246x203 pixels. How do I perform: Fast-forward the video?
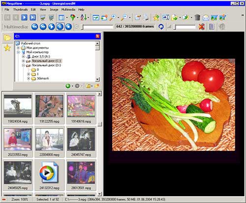(43, 27)
